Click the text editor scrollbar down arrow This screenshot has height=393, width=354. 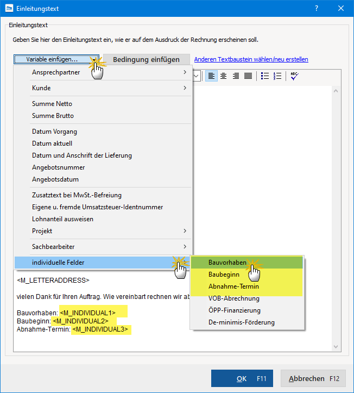[x=336, y=346]
